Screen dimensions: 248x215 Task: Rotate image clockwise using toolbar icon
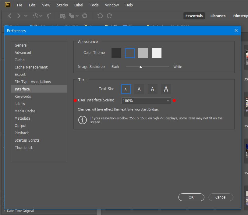click(x=109, y=16)
